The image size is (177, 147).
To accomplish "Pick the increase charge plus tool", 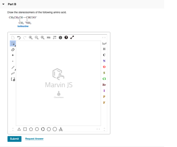I will point(13,55).
